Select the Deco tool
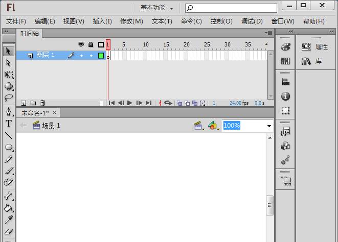The height and width of the screenshot is (242, 338). (x=9, y=182)
